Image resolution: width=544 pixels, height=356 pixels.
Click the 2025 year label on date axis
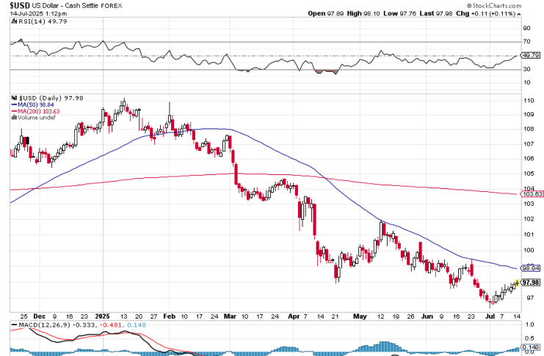100,311
